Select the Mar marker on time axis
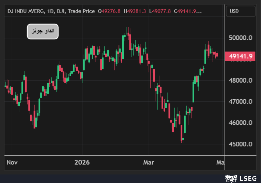Screen dimensions: 261x183 pos(149,162)
